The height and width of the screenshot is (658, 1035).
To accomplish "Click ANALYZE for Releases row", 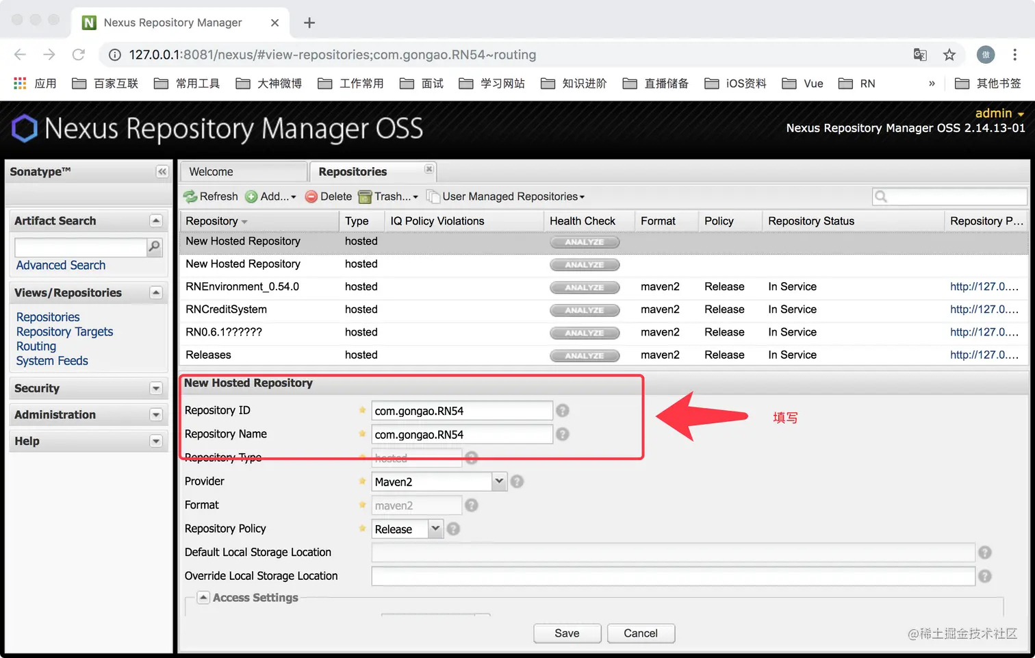I will 585,356.
